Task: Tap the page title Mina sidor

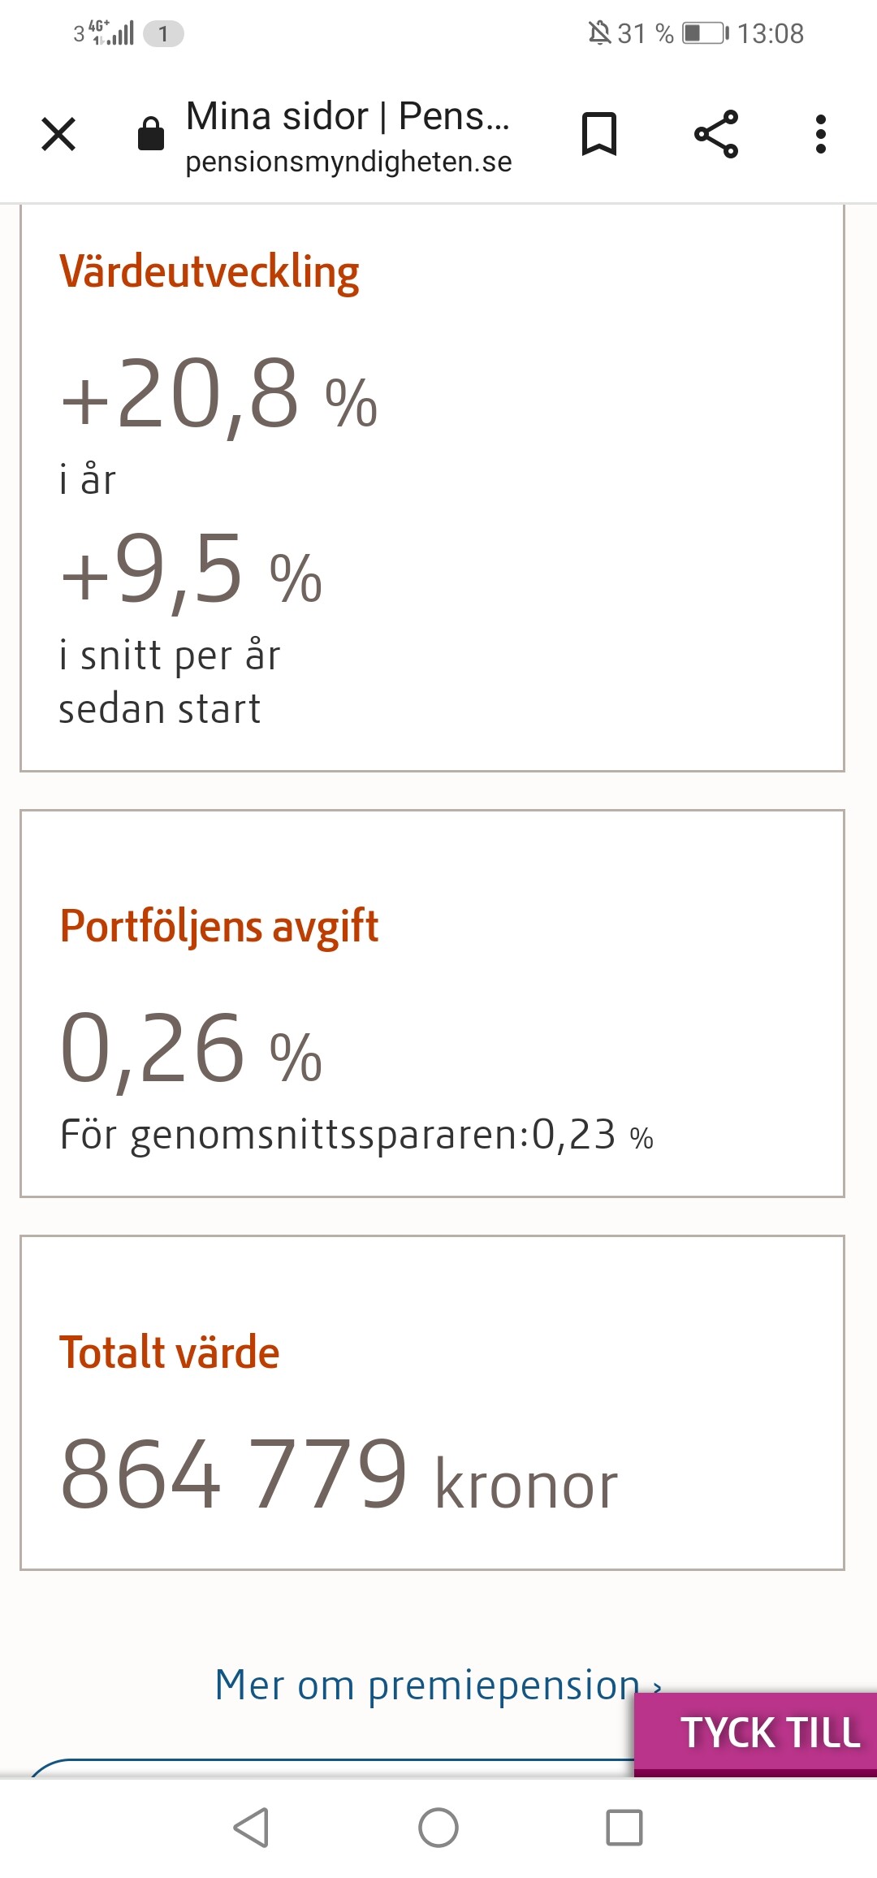Action: point(348,116)
